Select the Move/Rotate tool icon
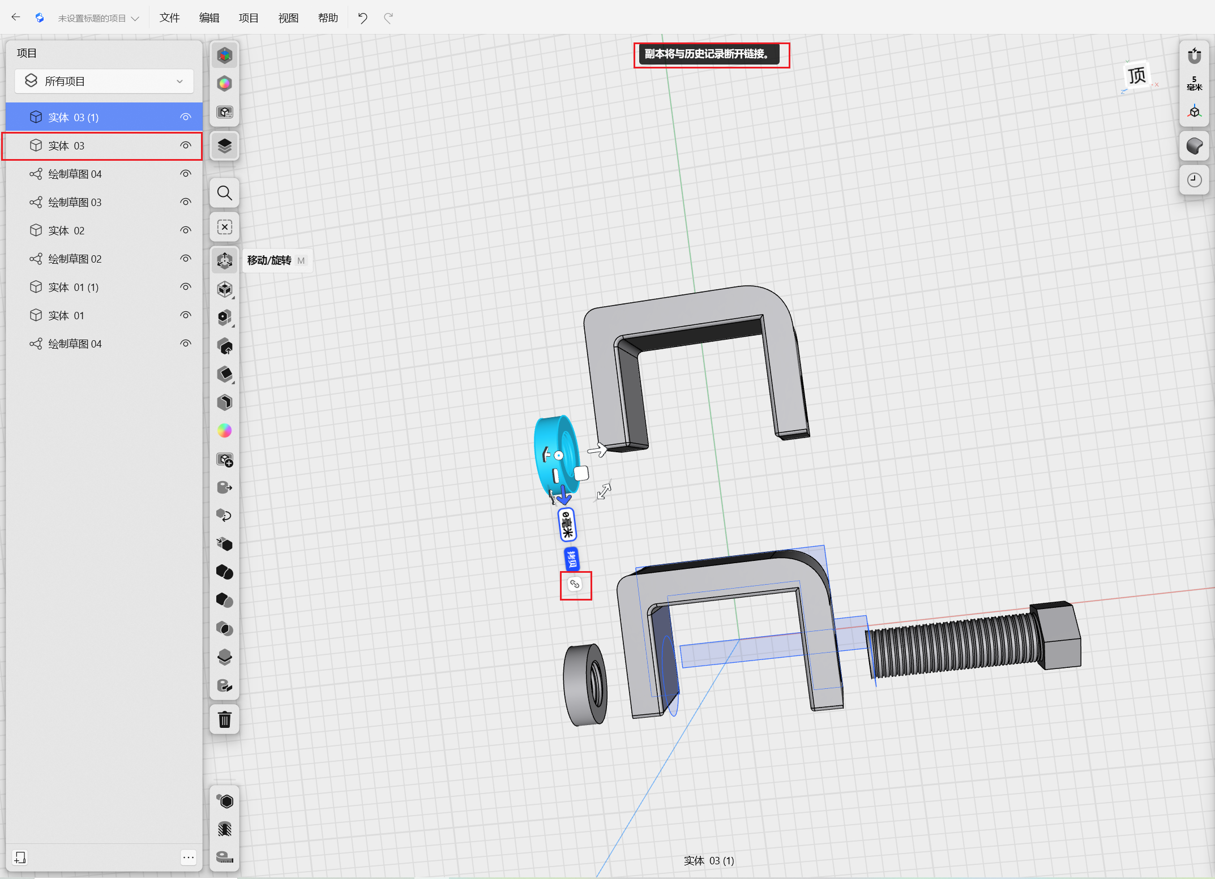 click(225, 260)
